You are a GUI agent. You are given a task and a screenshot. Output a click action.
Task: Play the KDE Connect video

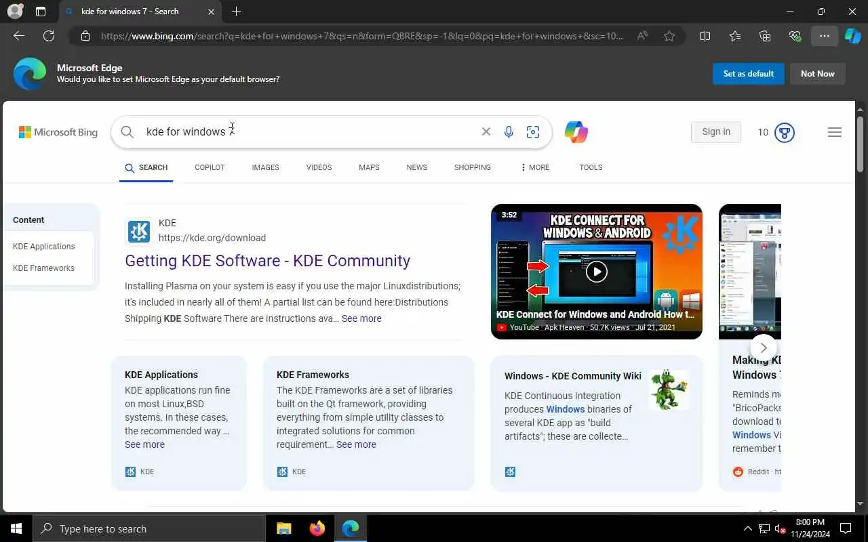pos(597,272)
